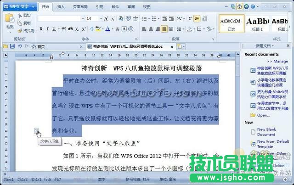Screen dimensions: 294x185
Task: Click the Copy (复制) icon
Action: coord(20,23)
